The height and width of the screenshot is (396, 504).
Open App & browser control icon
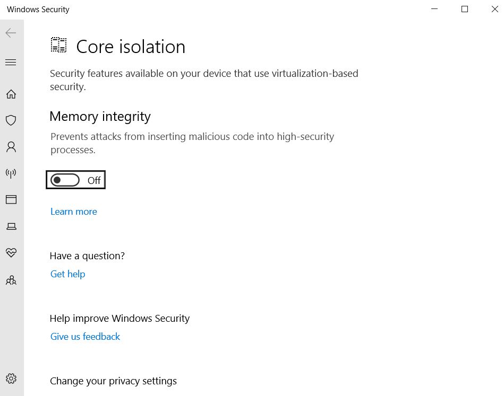[x=11, y=200]
